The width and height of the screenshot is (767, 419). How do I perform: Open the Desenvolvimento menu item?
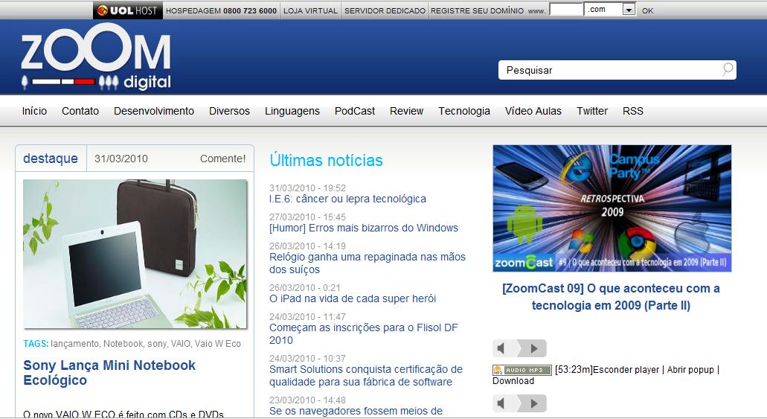coord(154,111)
